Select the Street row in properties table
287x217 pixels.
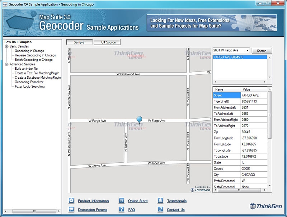pos(240,95)
